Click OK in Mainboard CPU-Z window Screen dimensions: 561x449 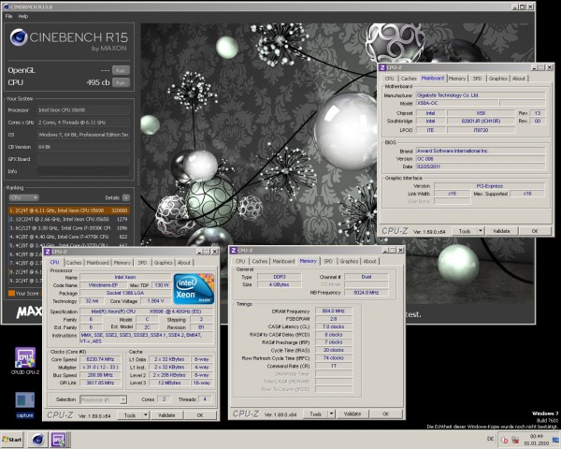[x=535, y=231]
